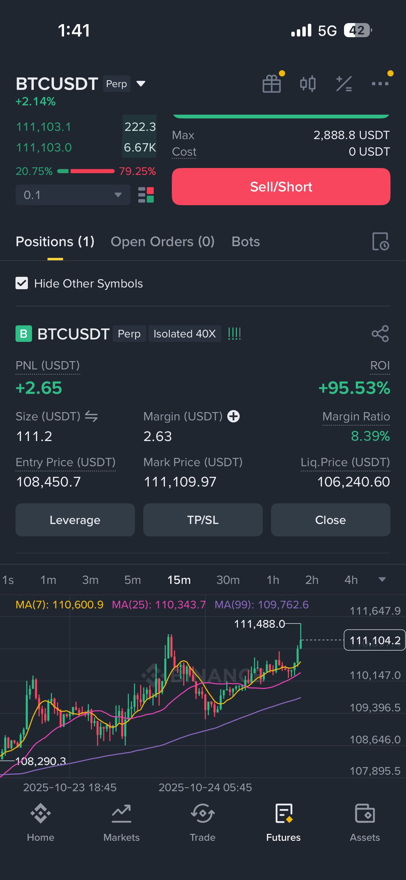The width and height of the screenshot is (406, 880).
Task: Select the 1h chart interval
Action: (273, 580)
